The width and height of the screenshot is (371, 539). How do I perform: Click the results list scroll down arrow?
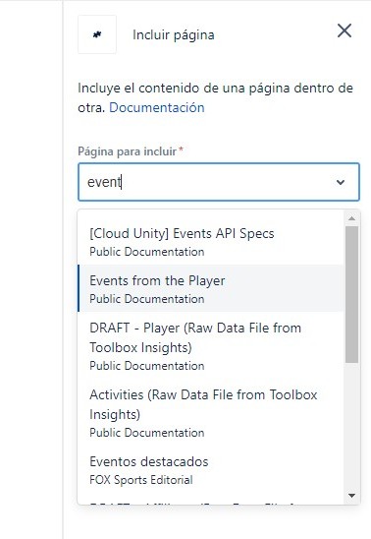tap(351, 496)
